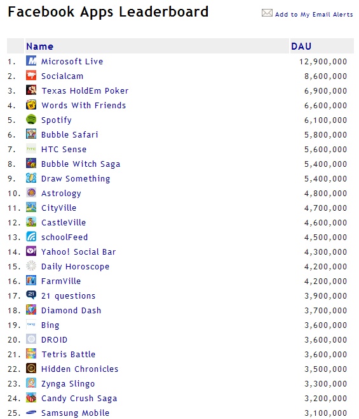Viewport: 359px width, 419px height.
Task: Visit the Tetris Battle link
Action: pos(68,354)
